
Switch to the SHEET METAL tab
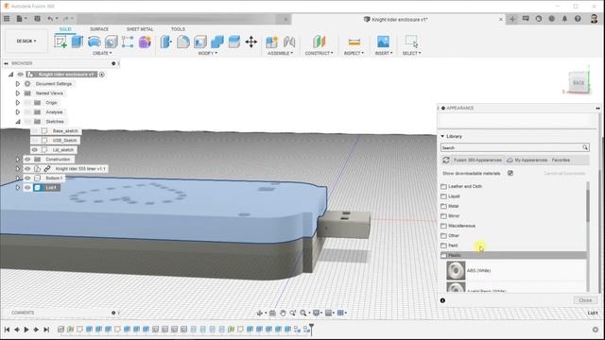pos(140,29)
